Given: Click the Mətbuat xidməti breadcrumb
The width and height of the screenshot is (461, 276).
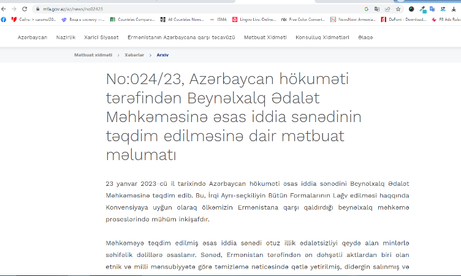Looking at the screenshot, I should click(x=93, y=55).
